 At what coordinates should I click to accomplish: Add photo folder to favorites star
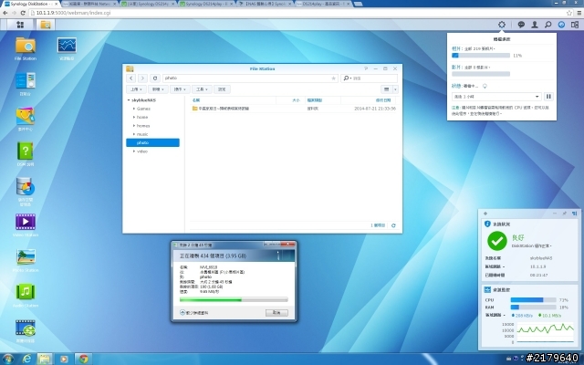333,78
